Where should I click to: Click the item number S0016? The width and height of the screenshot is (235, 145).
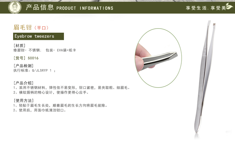pyautogui.click(x=33, y=58)
